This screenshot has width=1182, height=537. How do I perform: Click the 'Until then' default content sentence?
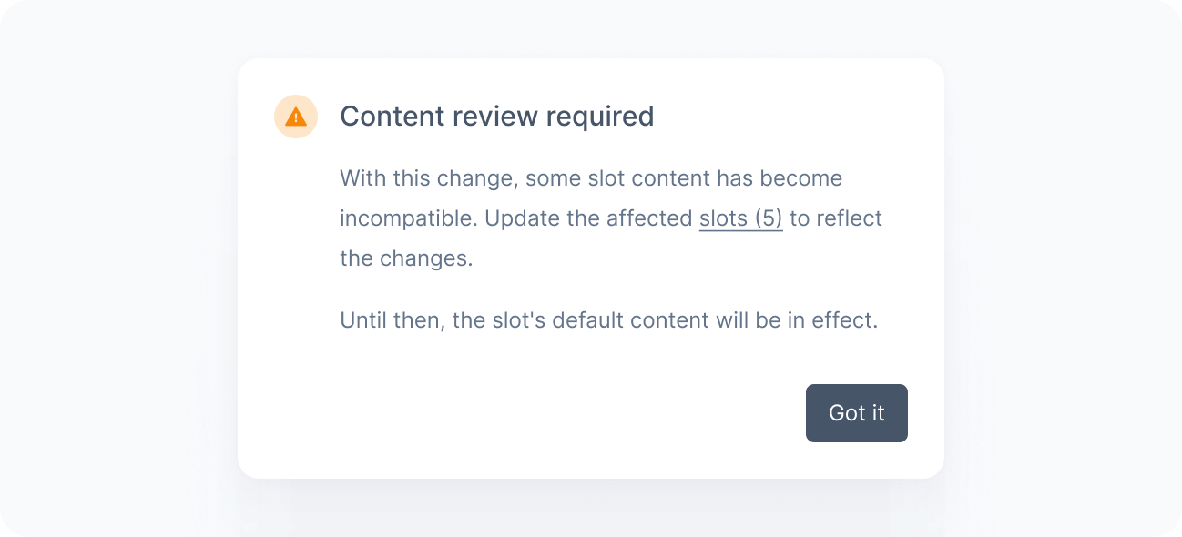tap(608, 320)
